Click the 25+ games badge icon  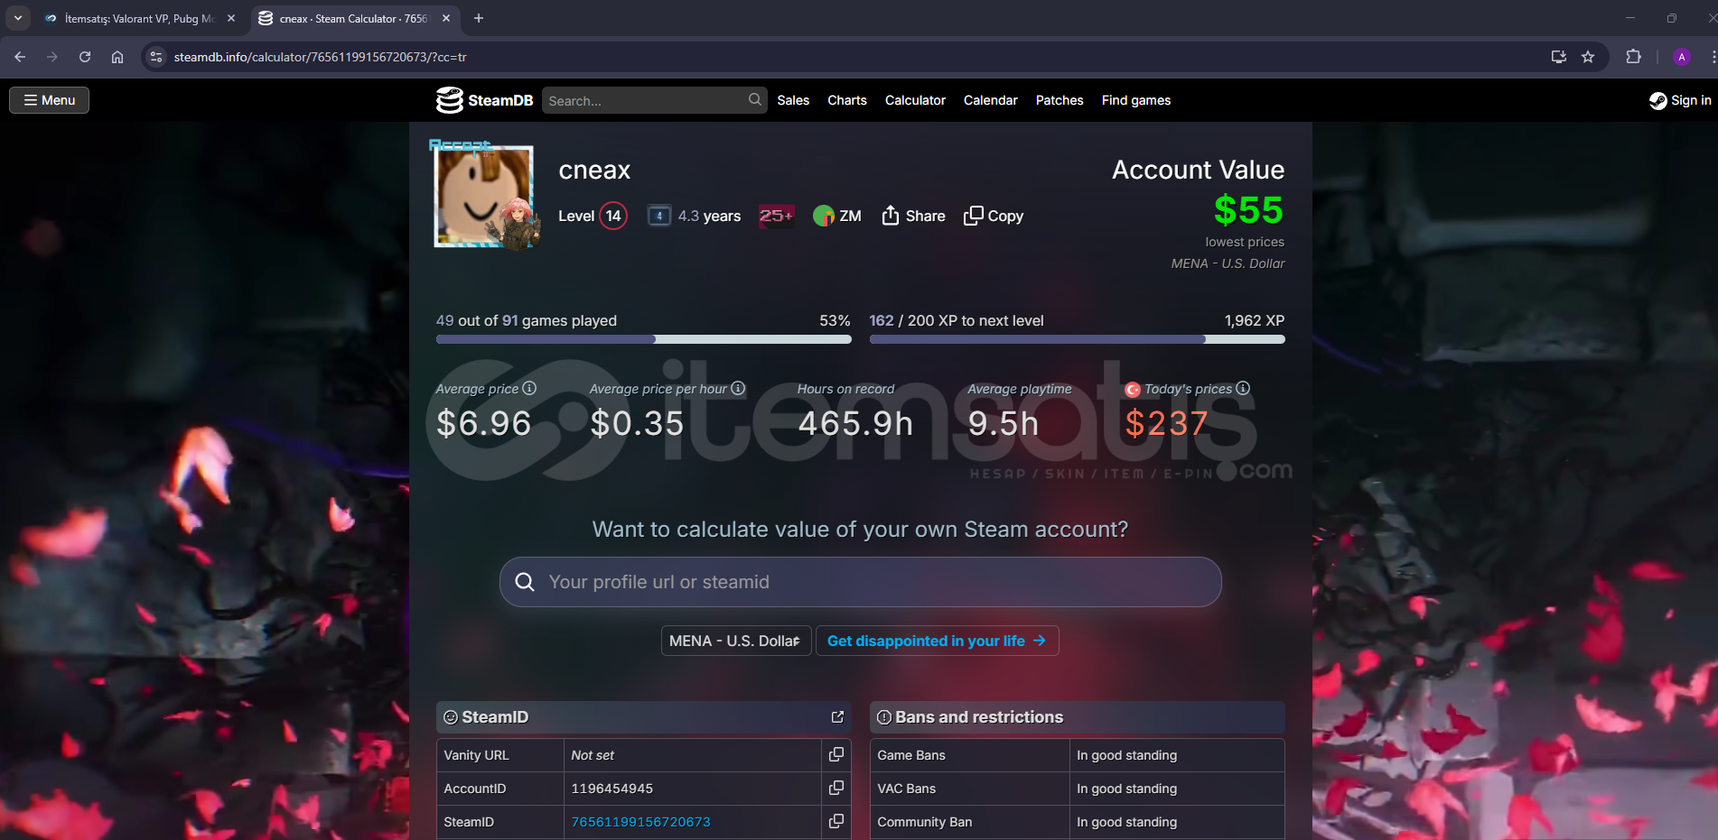coord(776,216)
